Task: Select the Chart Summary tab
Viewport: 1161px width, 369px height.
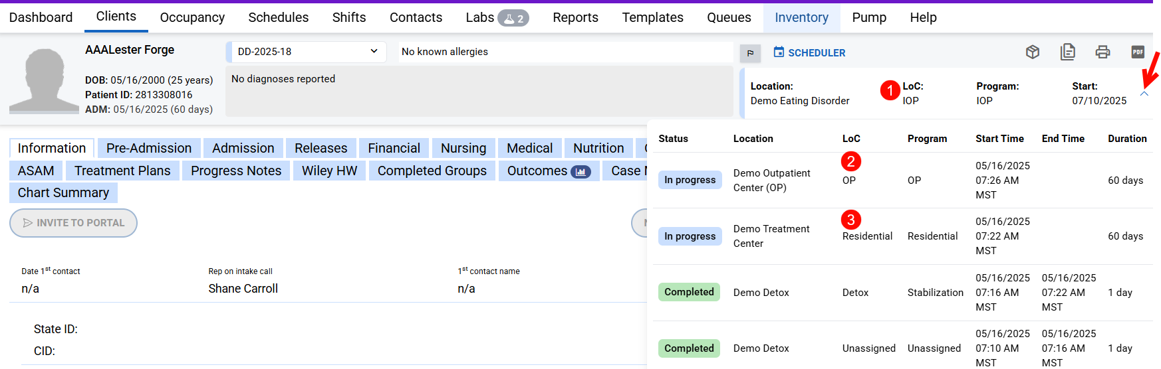Action: (63, 192)
